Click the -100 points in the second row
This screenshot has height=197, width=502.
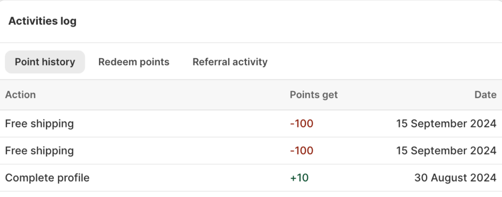click(301, 150)
